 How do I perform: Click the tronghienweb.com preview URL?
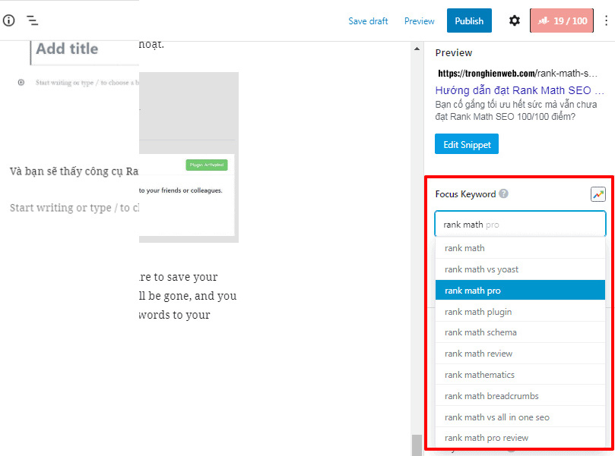click(518, 73)
